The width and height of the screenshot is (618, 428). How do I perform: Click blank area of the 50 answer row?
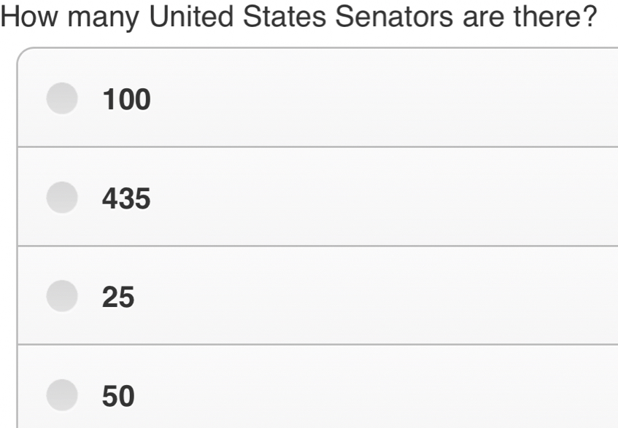tap(379, 394)
